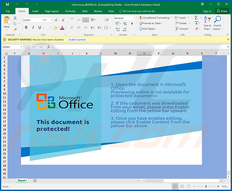Click the Save icon in title bar
232x191 pixels.
click(7, 4)
